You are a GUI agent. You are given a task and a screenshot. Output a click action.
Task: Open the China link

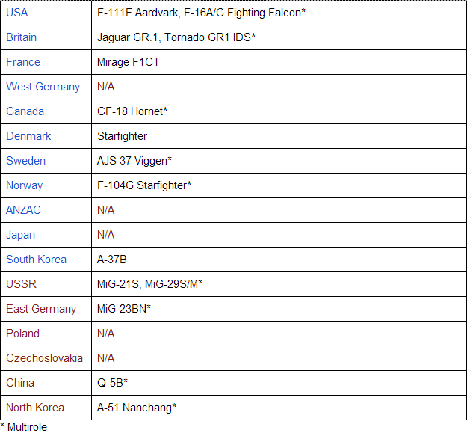tap(20, 383)
